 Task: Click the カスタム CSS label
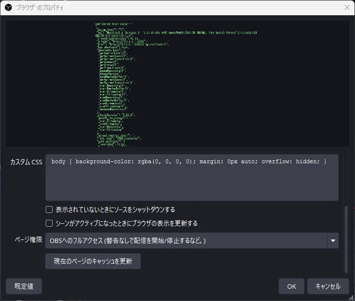pyautogui.click(x=26, y=162)
